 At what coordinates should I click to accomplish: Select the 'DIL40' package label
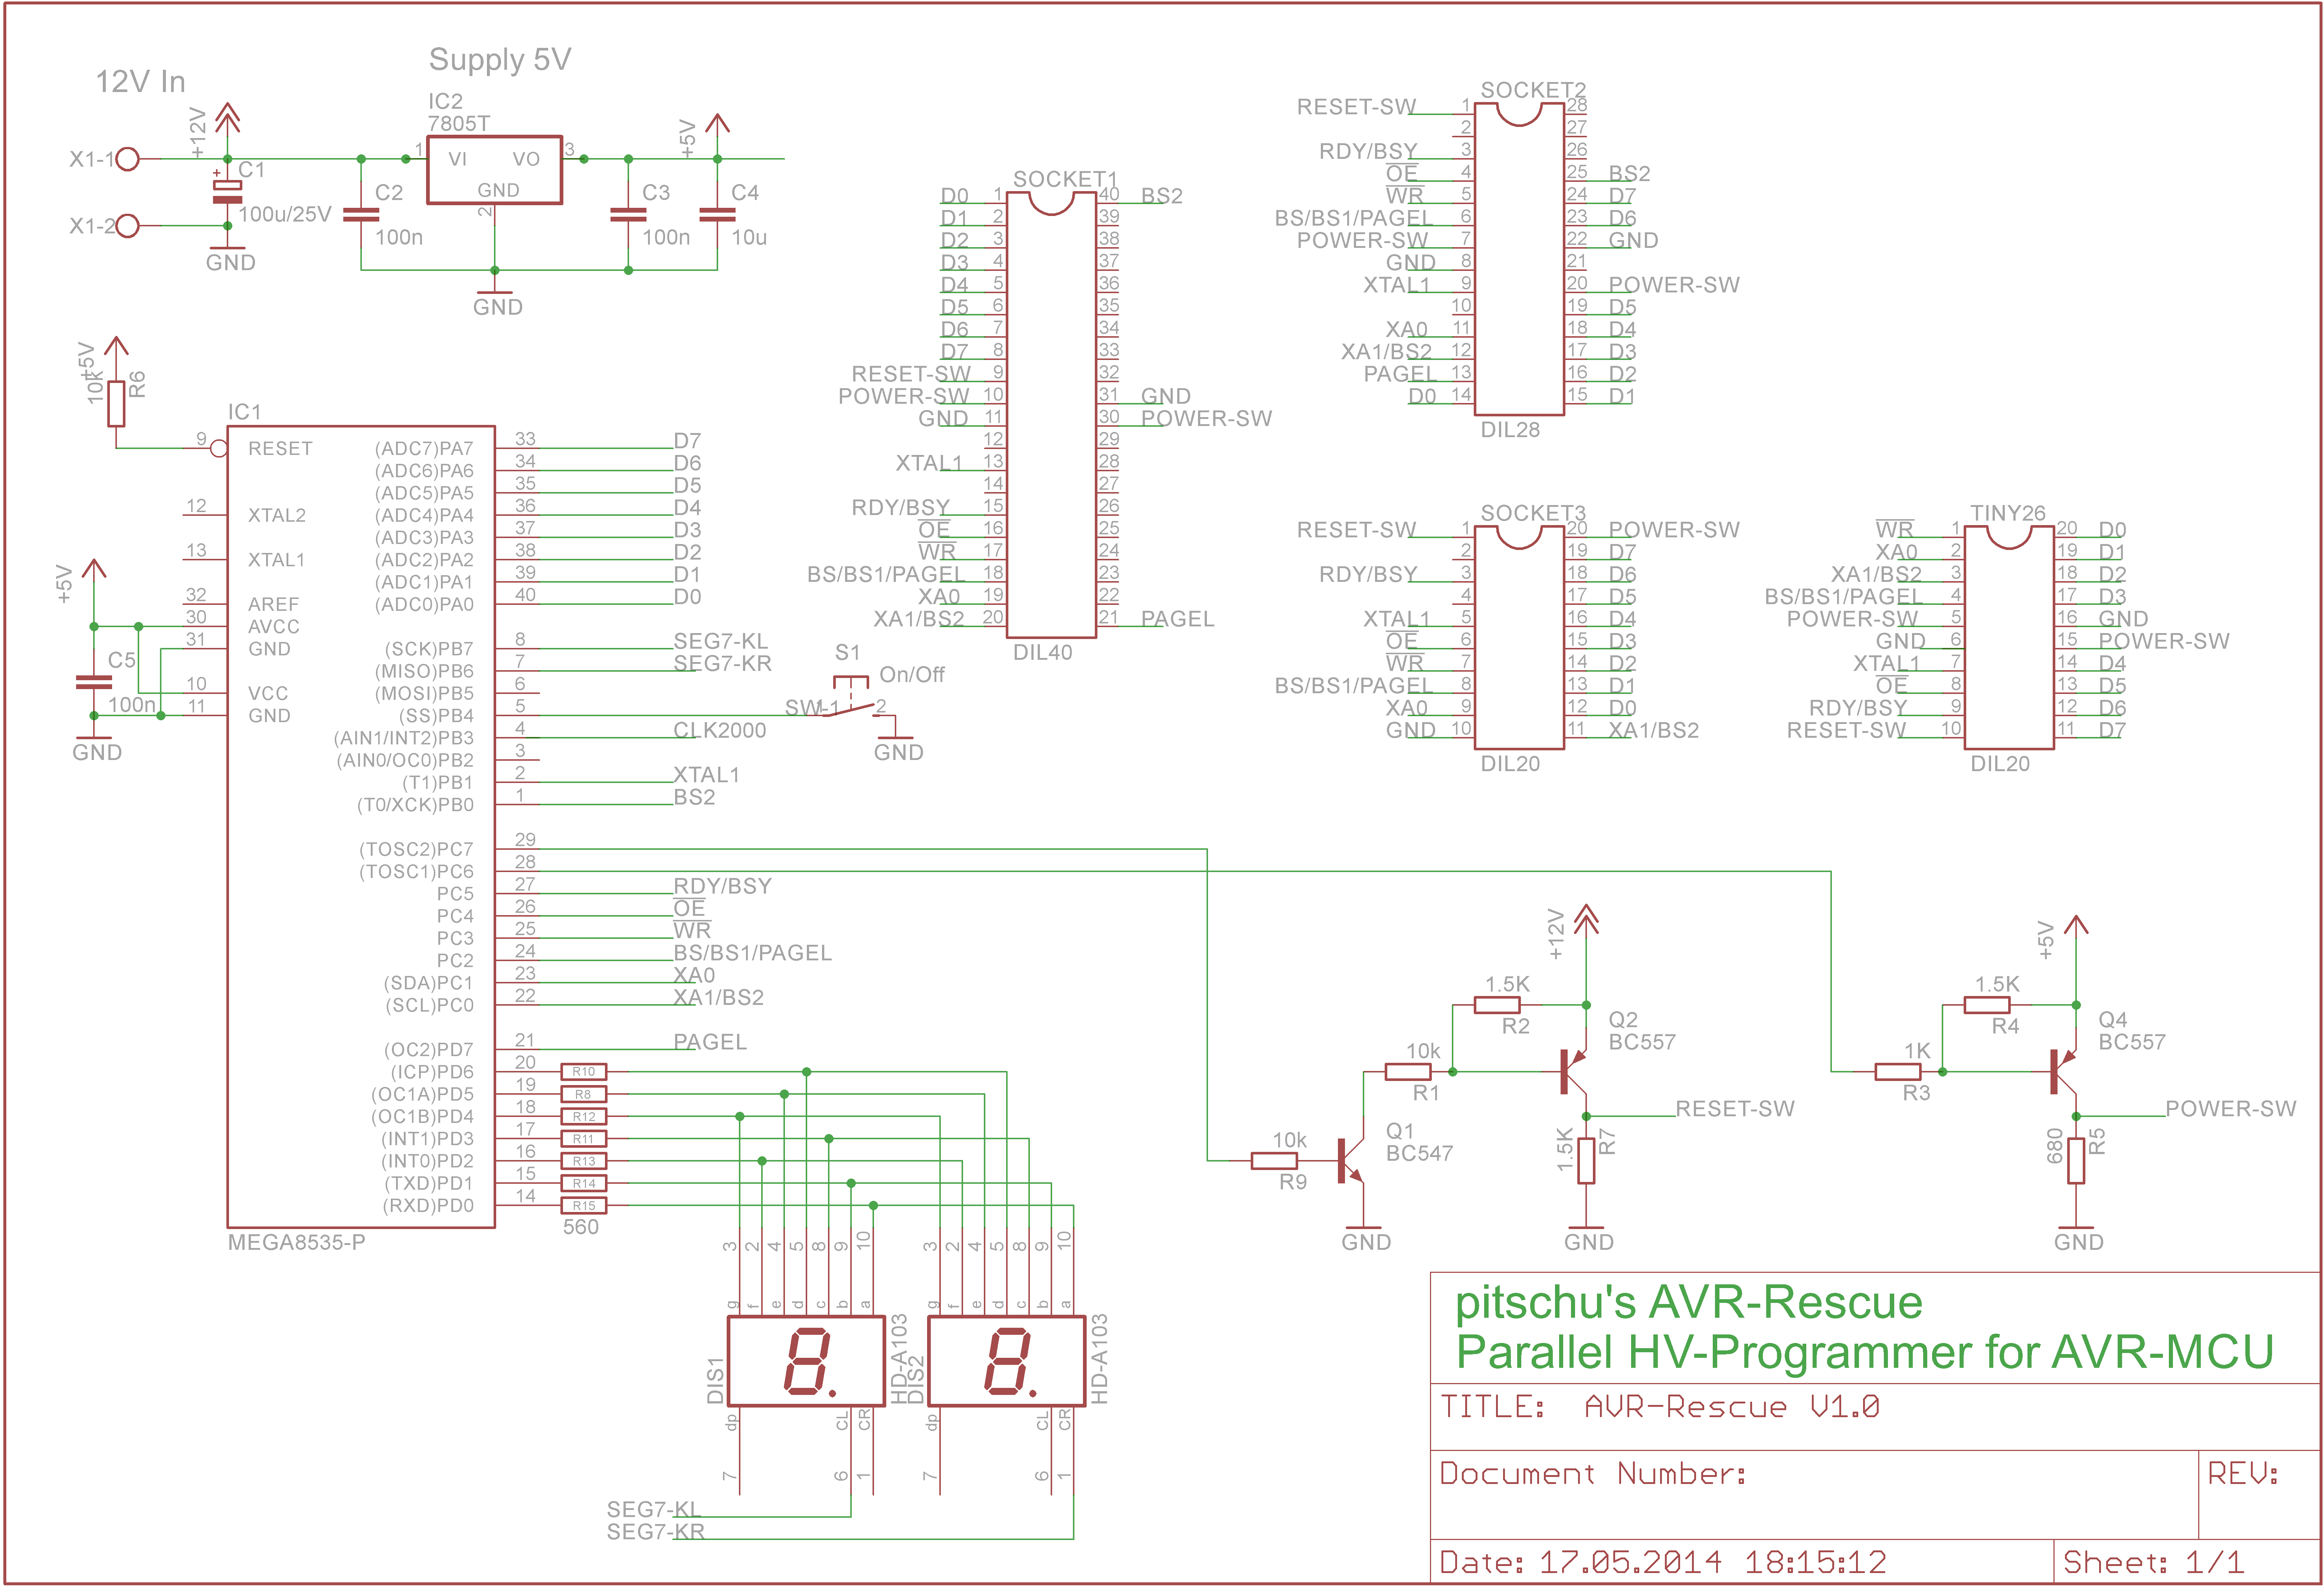coord(1042,653)
